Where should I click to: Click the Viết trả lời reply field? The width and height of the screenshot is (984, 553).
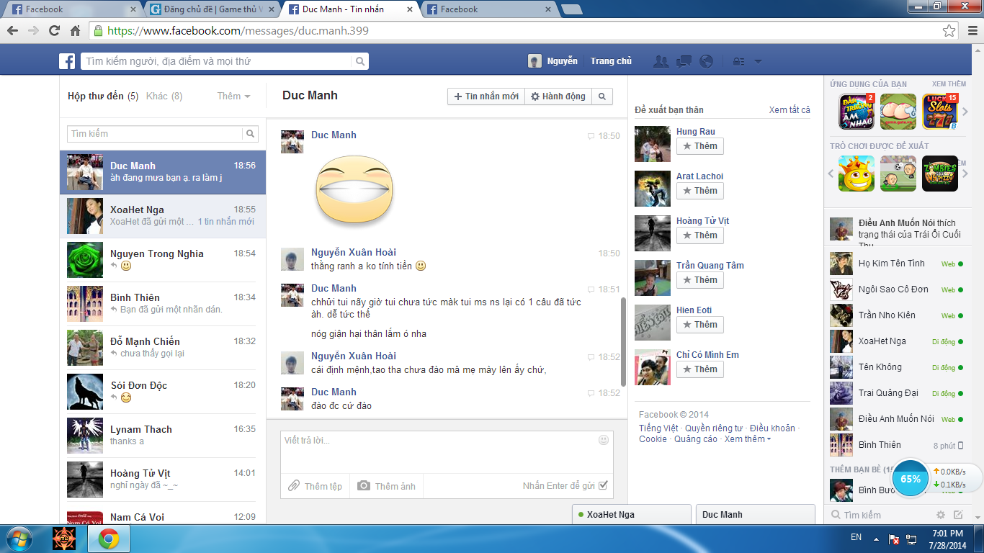pyautogui.click(x=447, y=451)
